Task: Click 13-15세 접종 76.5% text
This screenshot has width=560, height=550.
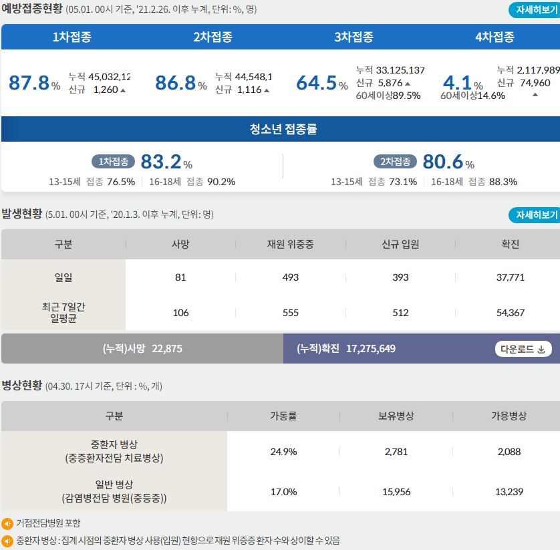Action: [92, 182]
